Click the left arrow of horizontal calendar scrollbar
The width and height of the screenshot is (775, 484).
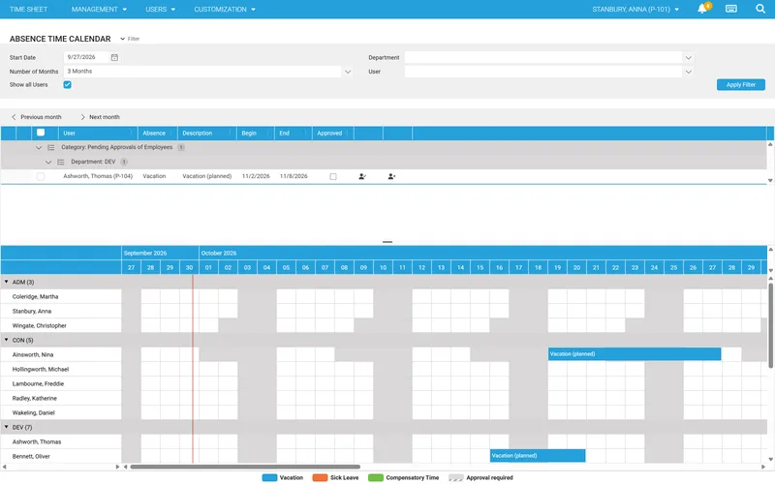126,467
